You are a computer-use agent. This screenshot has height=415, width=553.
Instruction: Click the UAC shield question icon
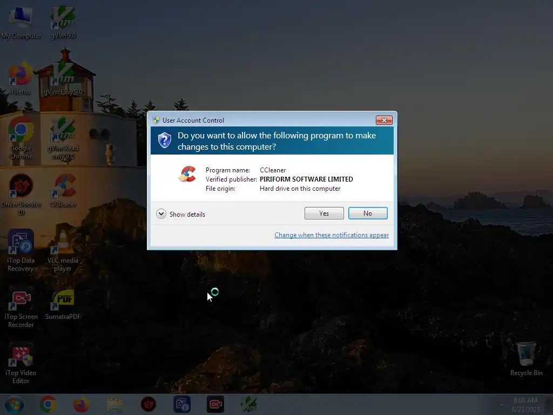(164, 140)
